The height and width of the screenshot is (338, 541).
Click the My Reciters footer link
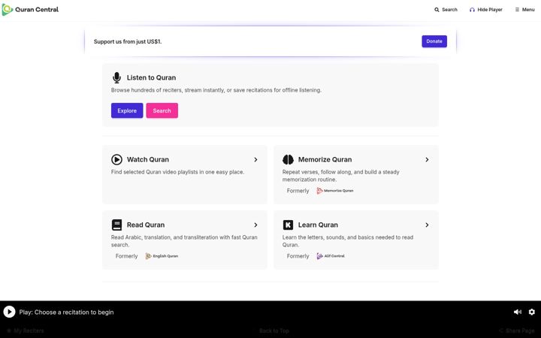tap(26, 330)
